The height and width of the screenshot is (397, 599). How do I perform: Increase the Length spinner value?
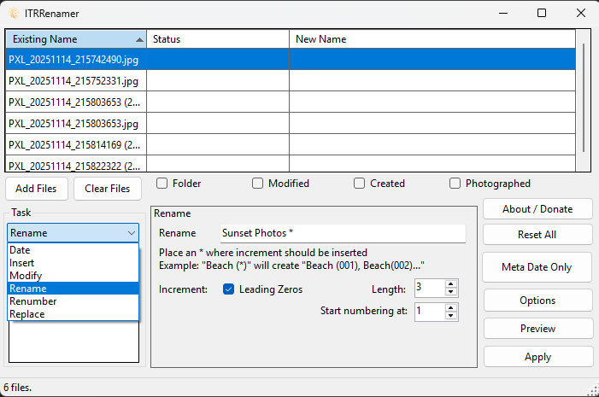[x=451, y=284]
